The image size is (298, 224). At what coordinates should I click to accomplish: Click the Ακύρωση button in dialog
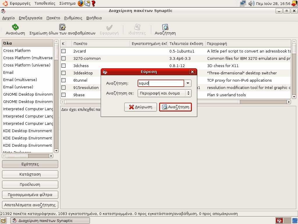click(141, 107)
